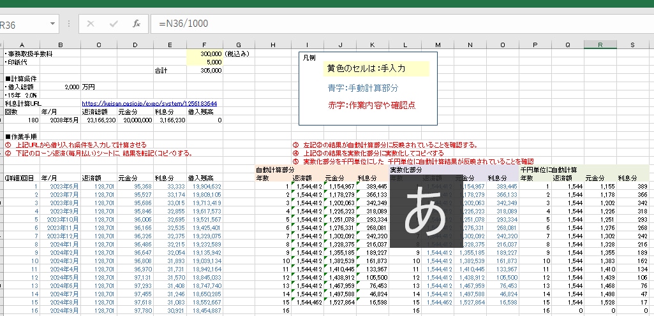Open the Name Box dropdown arrow

click(52, 24)
